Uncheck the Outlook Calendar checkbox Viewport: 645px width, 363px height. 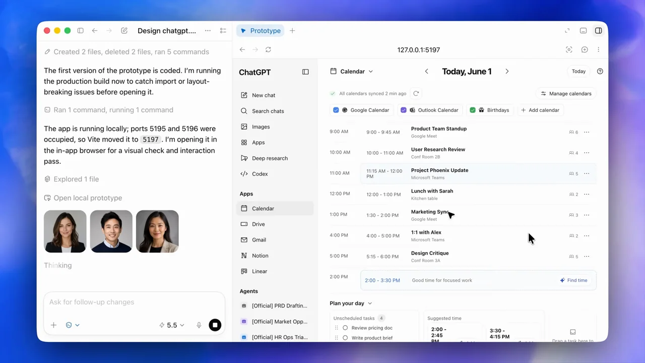point(403,110)
